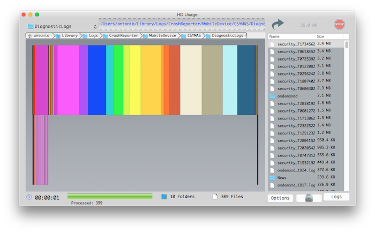Click the pink striped lower treemap block
Viewport: 375px width, 233px height.
[41, 150]
